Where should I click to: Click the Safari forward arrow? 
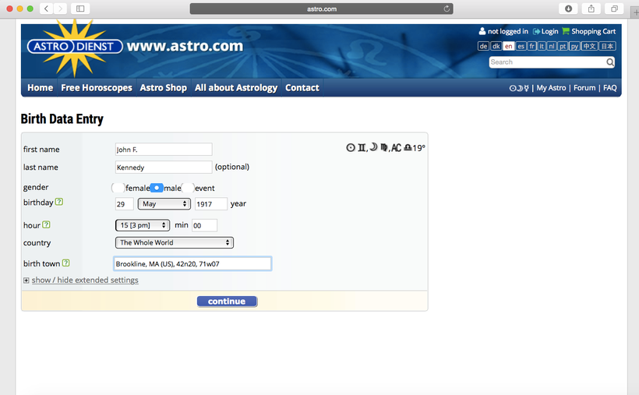(60, 9)
